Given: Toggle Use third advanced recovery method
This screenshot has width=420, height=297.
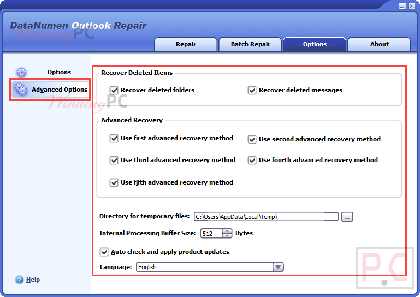Looking at the screenshot, I should 114,160.
